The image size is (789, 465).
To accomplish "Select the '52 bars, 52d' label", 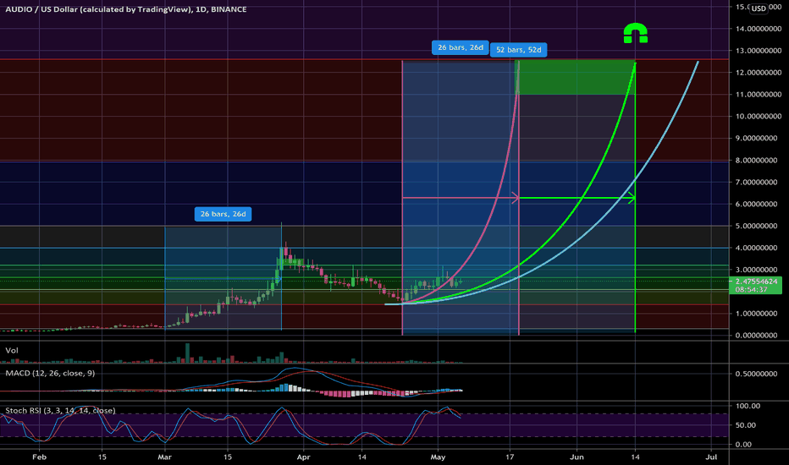I will tap(518, 50).
